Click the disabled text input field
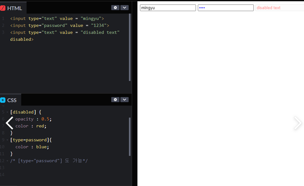 pyautogui.click(x=280, y=8)
